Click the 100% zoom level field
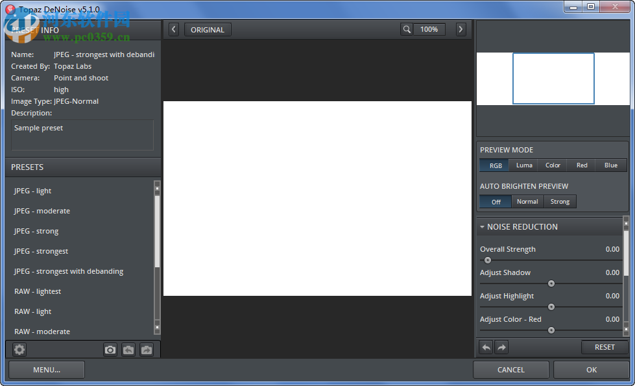The height and width of the screenshot is (386, 635). 429,29
